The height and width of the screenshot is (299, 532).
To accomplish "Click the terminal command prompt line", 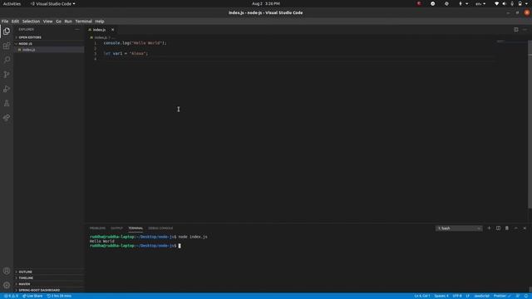I will 135,246.
